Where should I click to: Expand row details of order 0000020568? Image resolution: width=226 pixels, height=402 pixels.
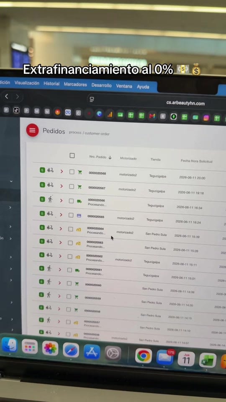(62, 171)
